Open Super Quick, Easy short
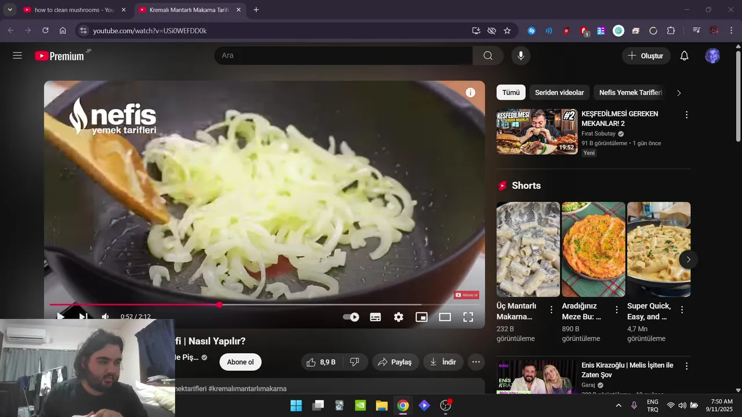Image resolution: width=742 pixels, height=417 pixels. point(659,249)
